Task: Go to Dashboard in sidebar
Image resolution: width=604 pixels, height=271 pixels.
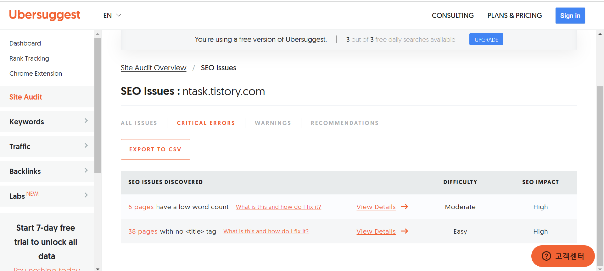Action: point(25,43)
